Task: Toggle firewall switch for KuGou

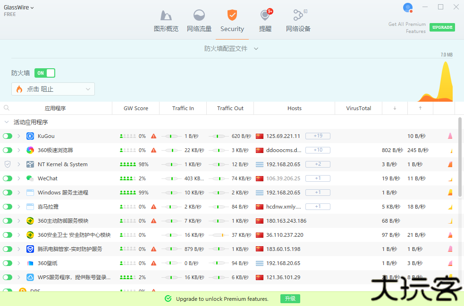Action: [8, 136]
